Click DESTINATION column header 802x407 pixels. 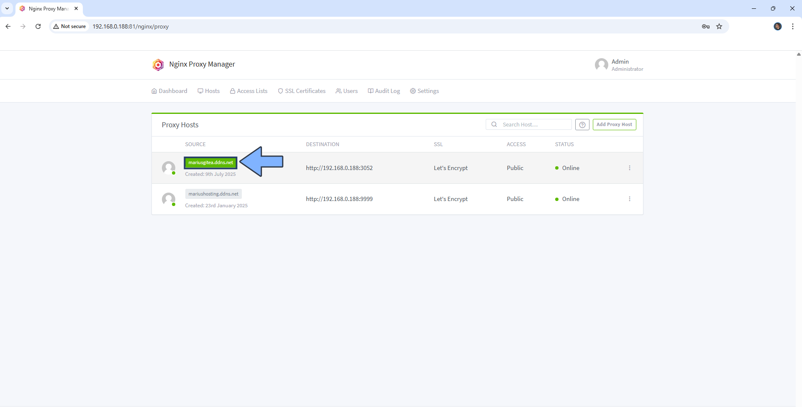pyautogui.click(x=323, y=144)
